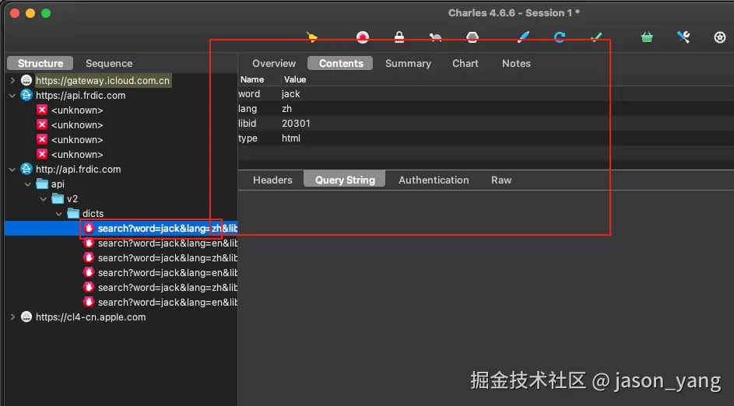
Task: Click the globe icon beside https://api.frdic.com
Action: pyautogui.click(x=26, y=96)
